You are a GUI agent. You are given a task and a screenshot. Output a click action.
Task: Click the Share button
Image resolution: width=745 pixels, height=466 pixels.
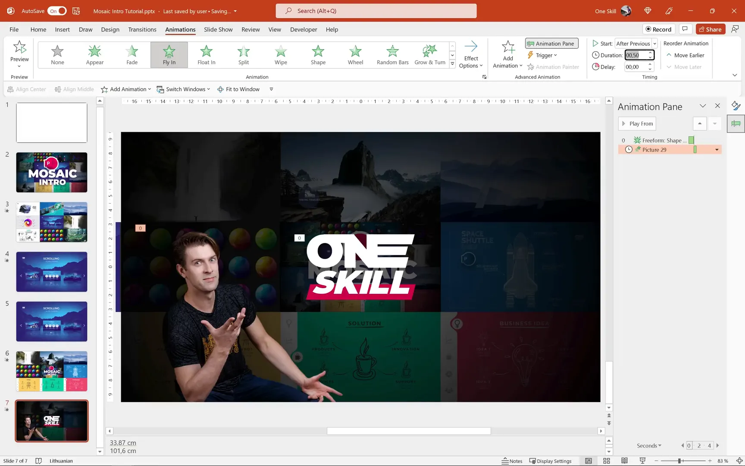pyautogui.click(x=710, y=29)
